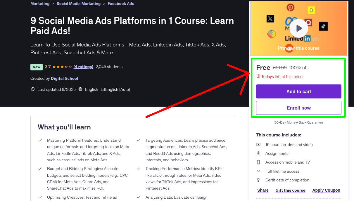The image size is (354, 201).
Task: Click the certificate of completion icon
Action: coord(258,180)
